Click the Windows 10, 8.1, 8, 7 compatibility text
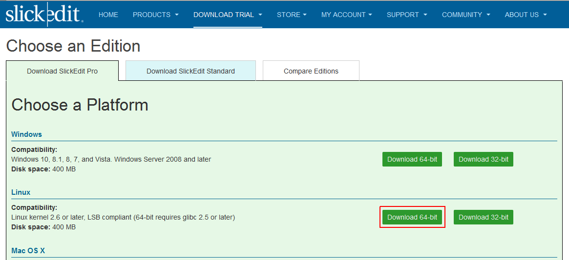Screen dimensions: 569x260 tap(111, 159)
